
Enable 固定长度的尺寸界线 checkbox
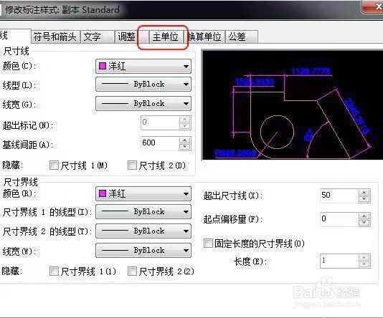[208, 243]
